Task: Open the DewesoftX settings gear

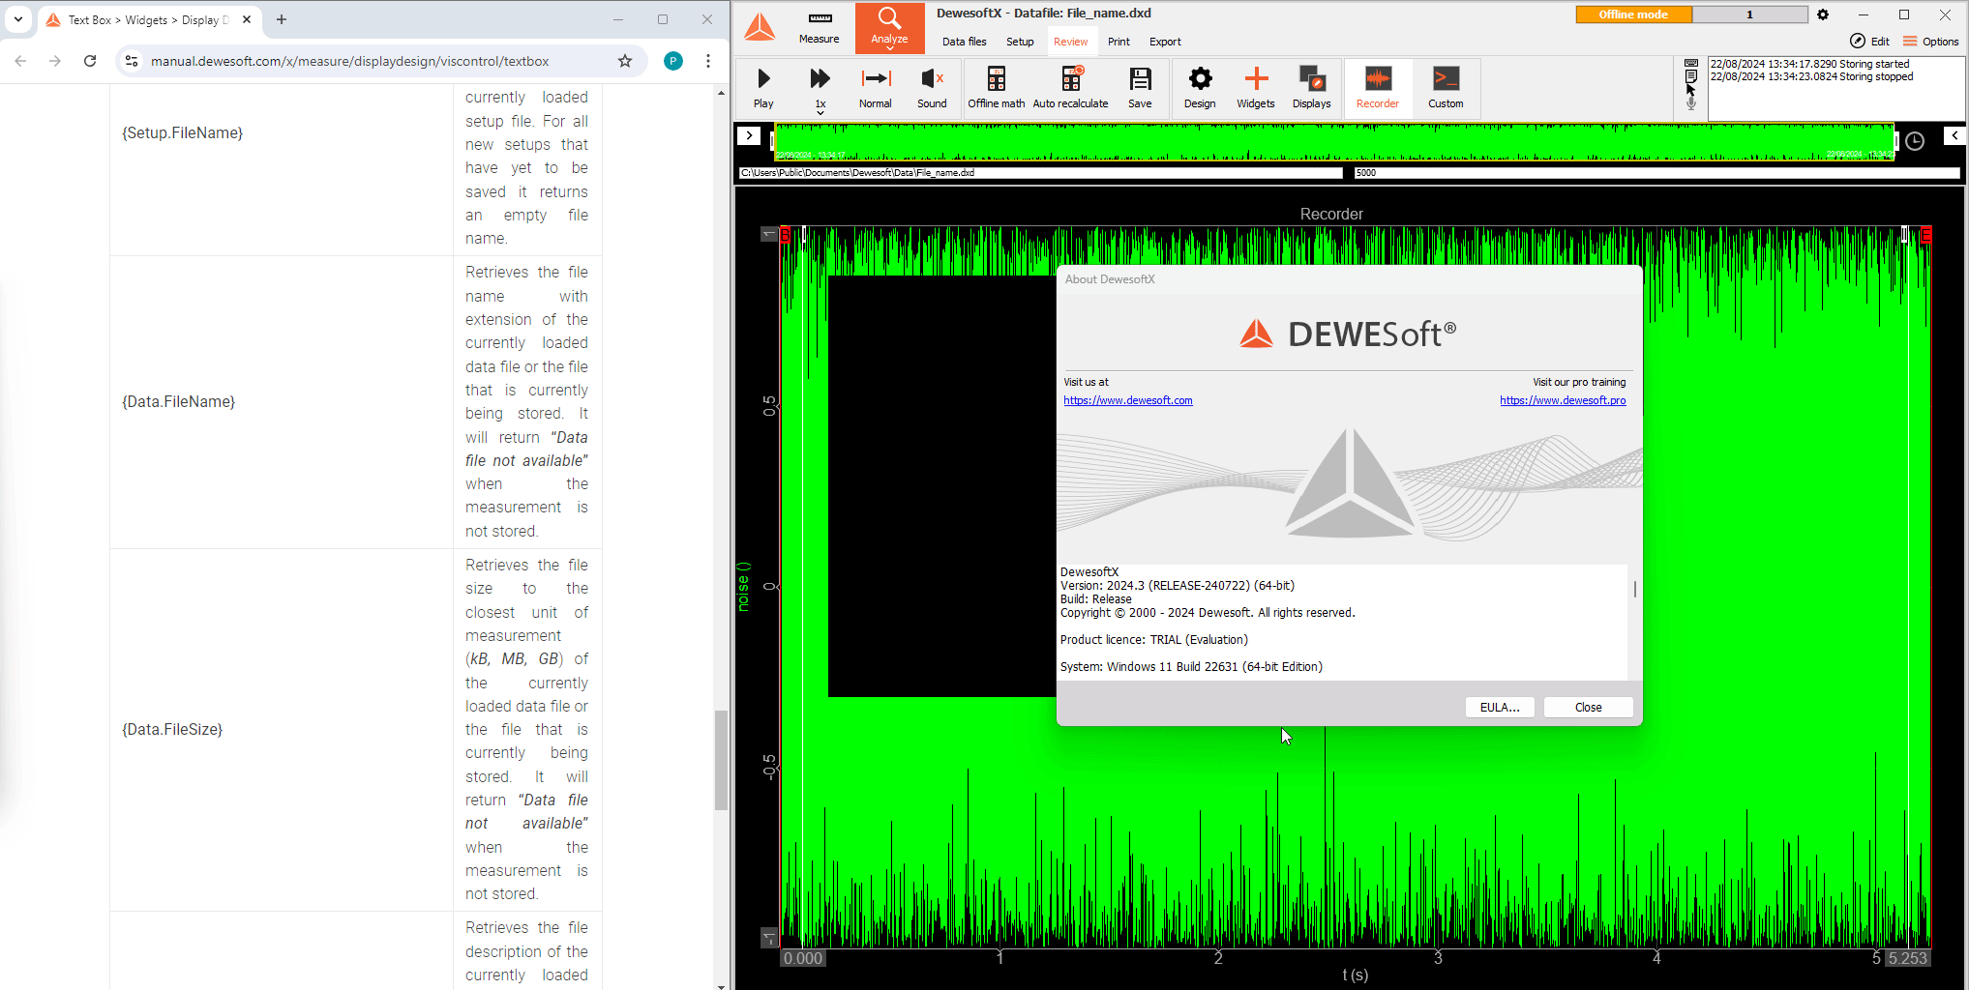Action: (x=1823, y=15)
